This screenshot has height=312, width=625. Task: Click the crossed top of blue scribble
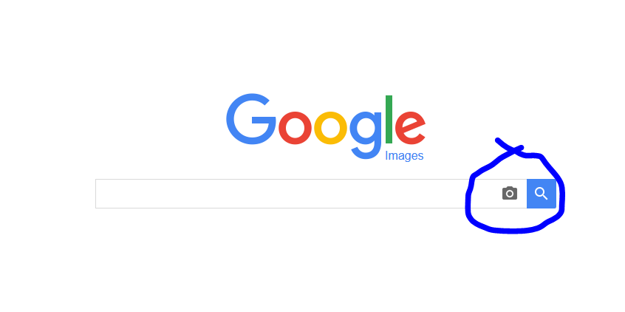(511, 149)
